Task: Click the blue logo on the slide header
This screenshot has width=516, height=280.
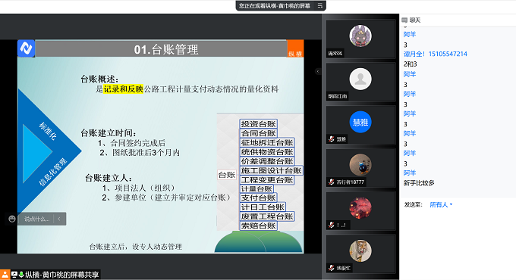Action: point(26,48)
